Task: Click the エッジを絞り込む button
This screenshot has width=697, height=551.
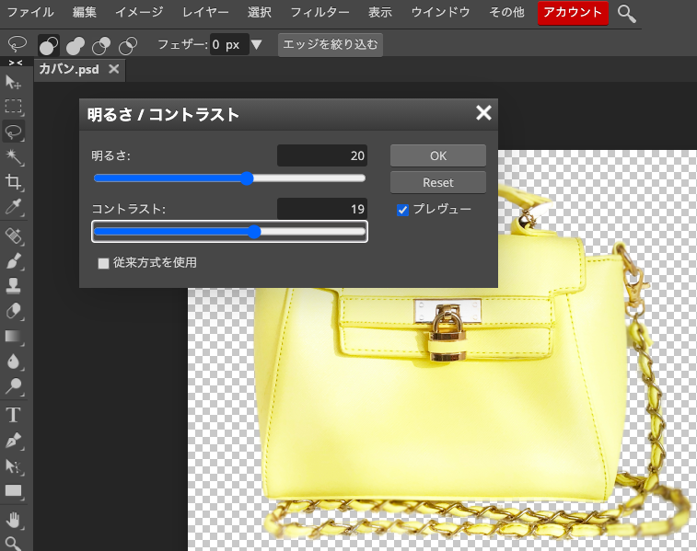Action: 331,44
